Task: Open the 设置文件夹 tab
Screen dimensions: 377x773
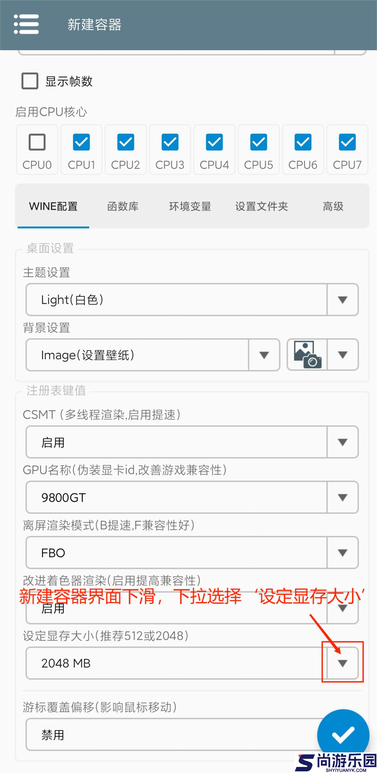Action: click(x=262, y=207)
